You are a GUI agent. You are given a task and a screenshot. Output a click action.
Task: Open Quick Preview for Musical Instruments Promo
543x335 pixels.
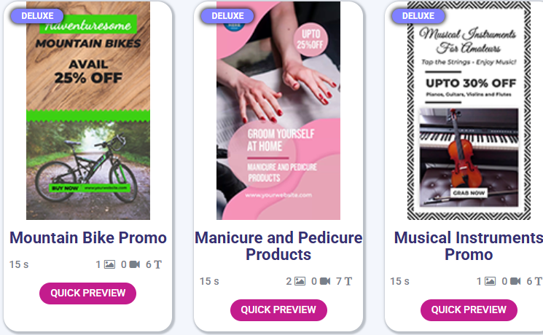(x=469, y=310)
